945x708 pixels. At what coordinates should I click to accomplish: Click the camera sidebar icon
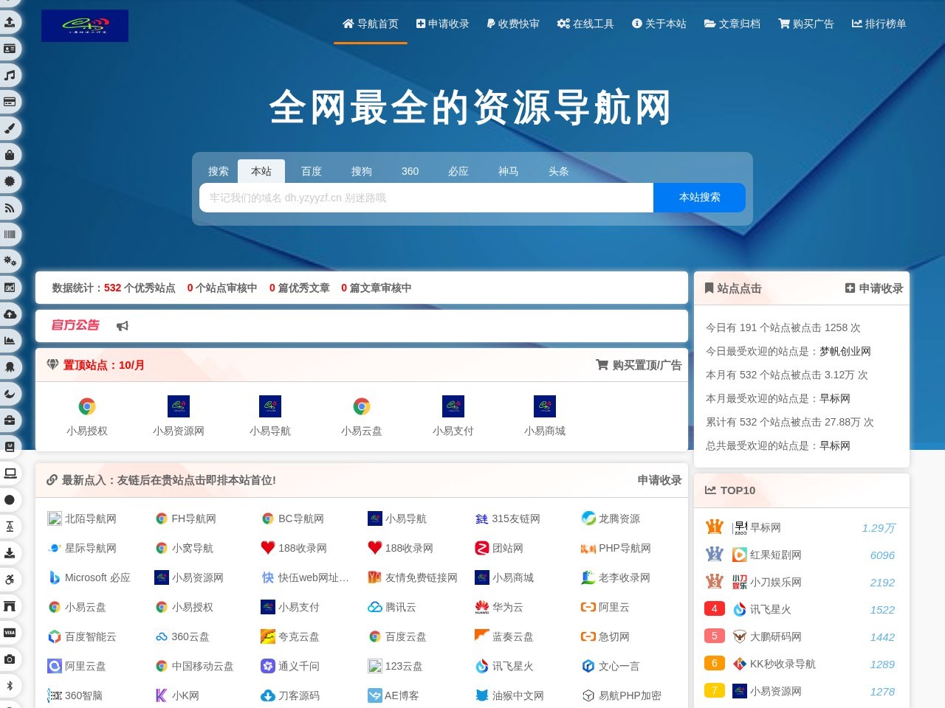pos(10,659)
